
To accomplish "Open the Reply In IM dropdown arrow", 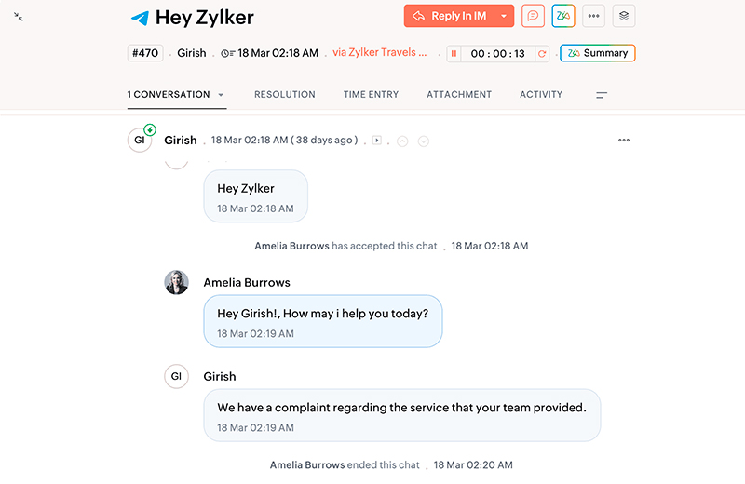I will [504, 16].
